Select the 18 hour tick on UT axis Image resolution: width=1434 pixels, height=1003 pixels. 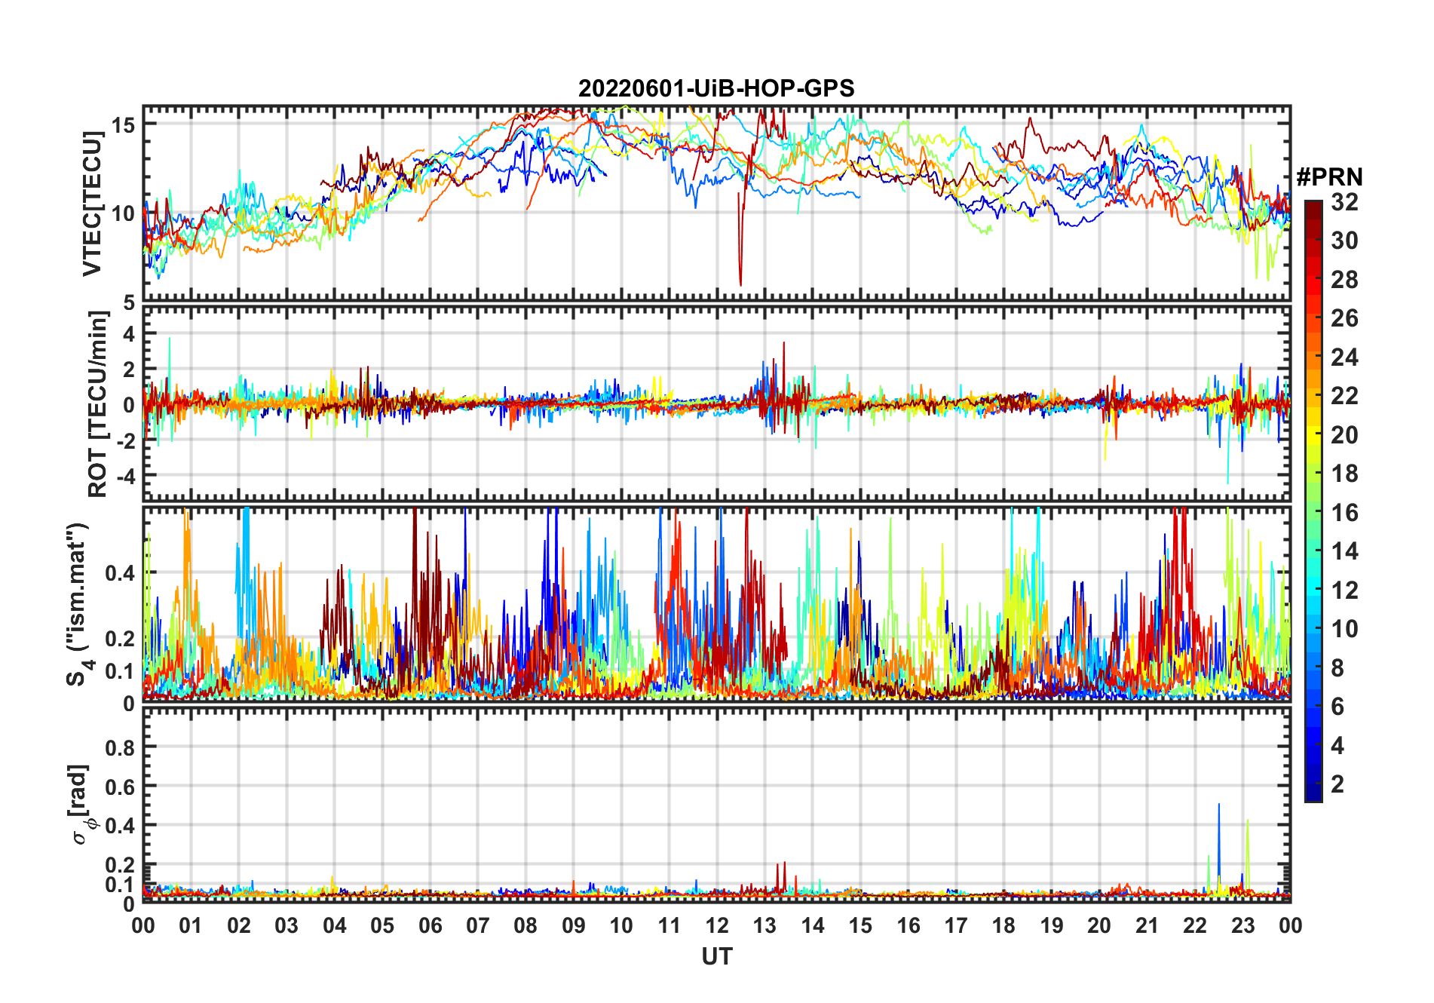1003,925
